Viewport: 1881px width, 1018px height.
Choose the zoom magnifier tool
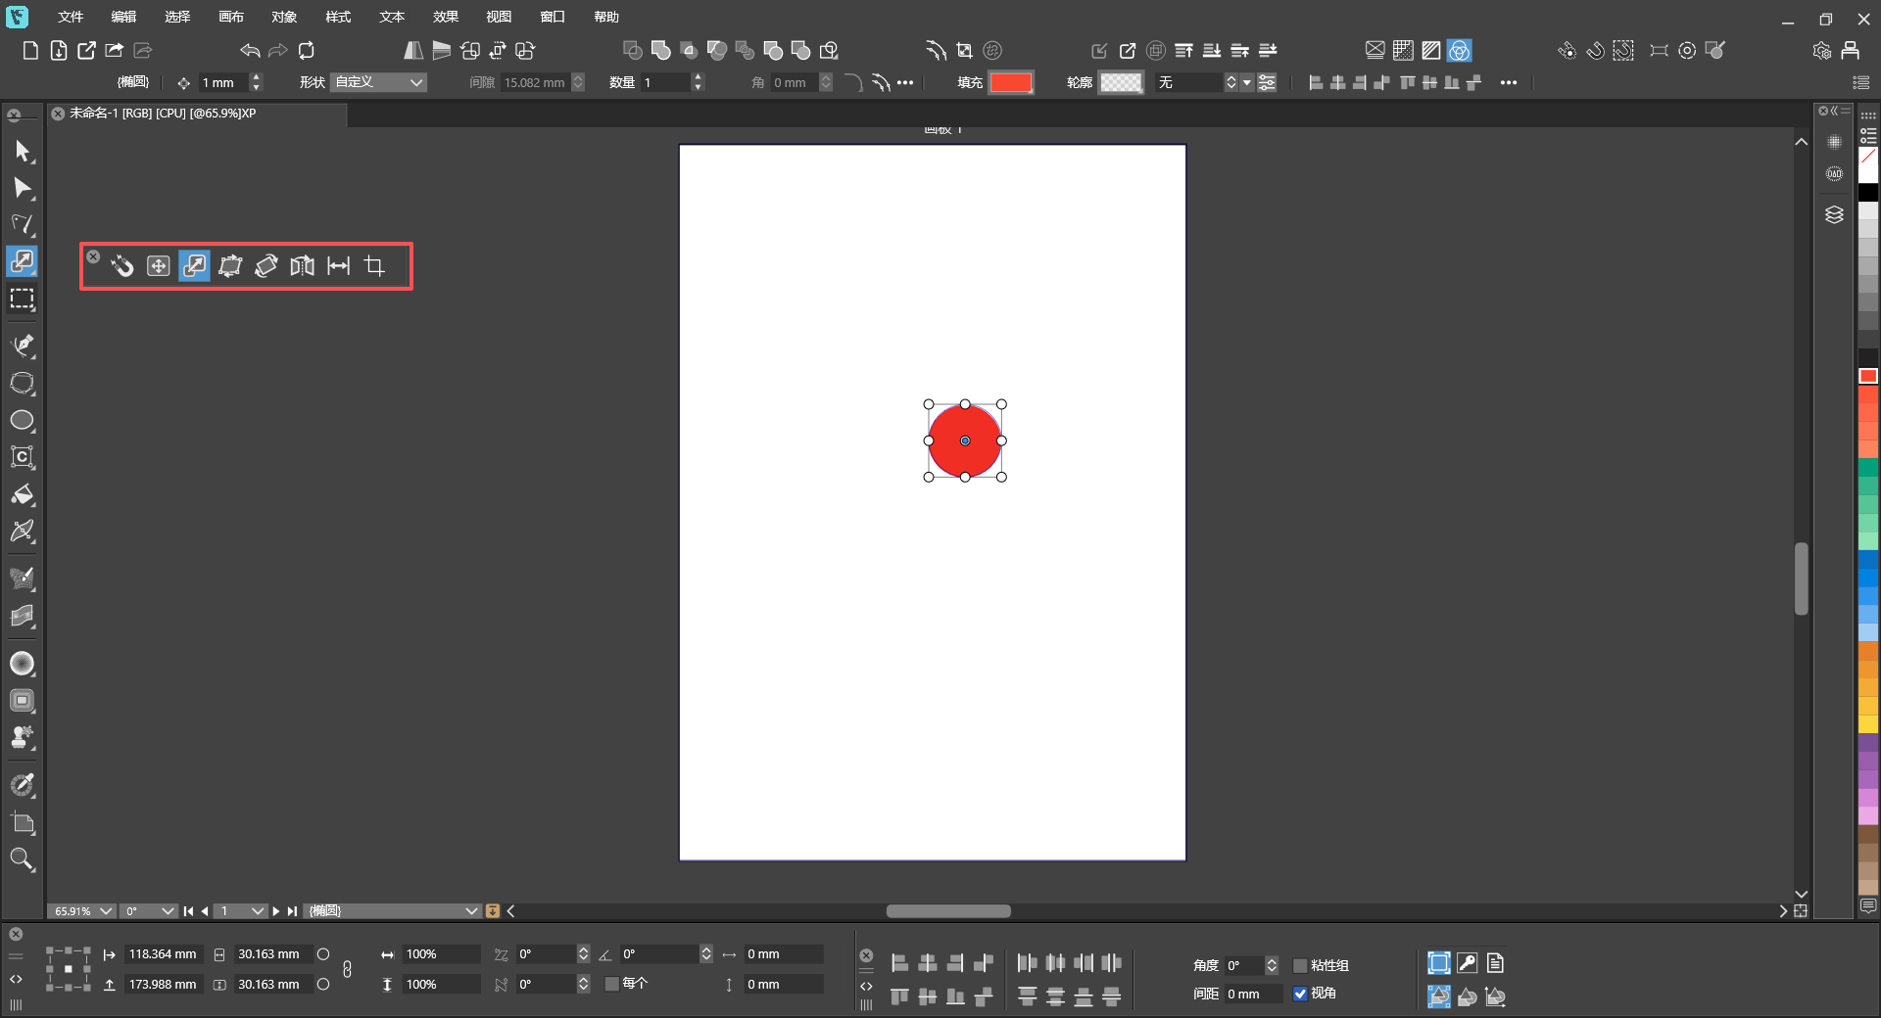23,860
